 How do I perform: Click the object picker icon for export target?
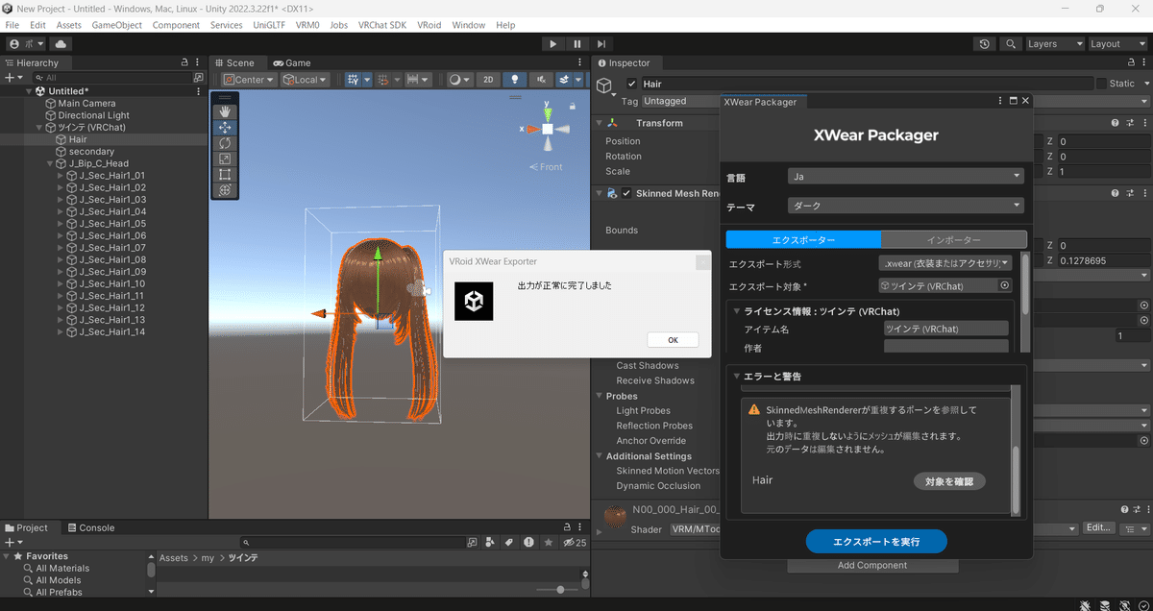(1005, 285)
